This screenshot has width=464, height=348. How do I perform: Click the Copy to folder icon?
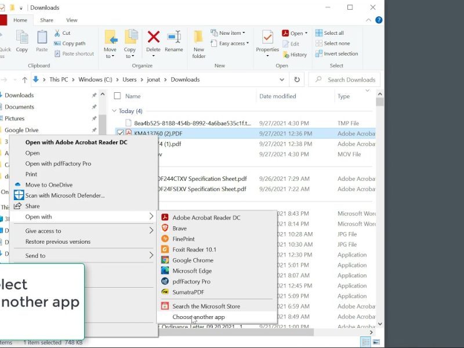tap(130, 37)
